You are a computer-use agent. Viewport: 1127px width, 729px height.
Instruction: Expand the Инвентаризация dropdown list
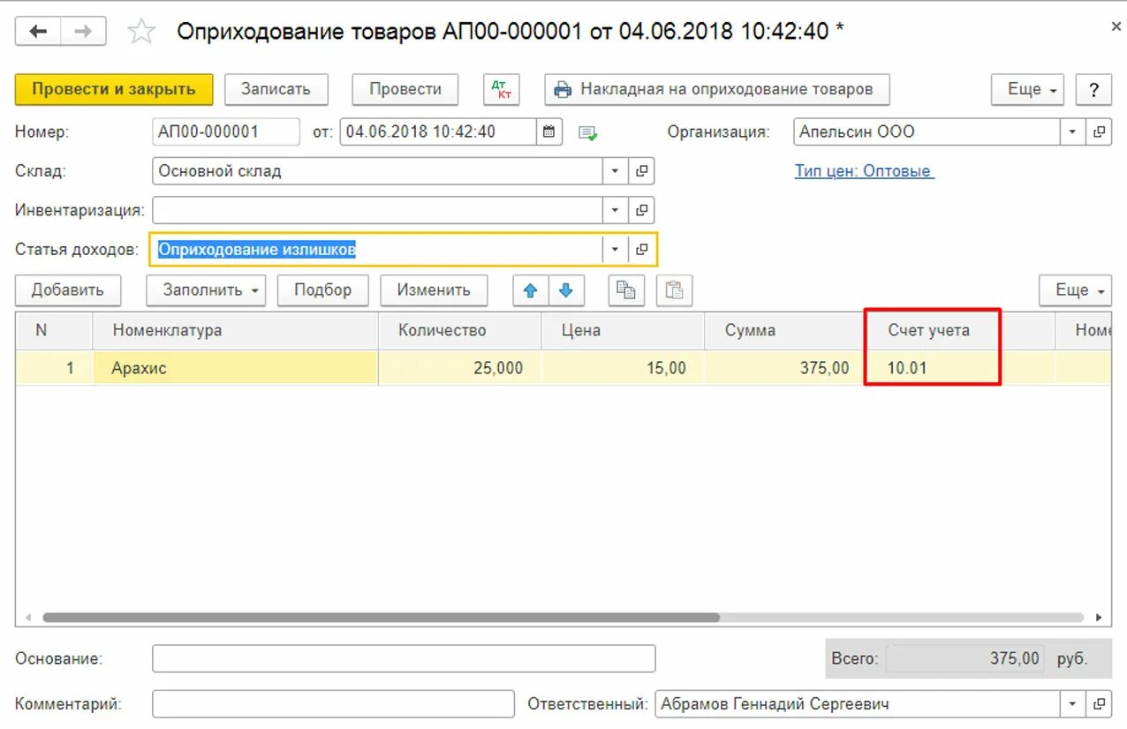pyautogui.click(x=616, y=210)
